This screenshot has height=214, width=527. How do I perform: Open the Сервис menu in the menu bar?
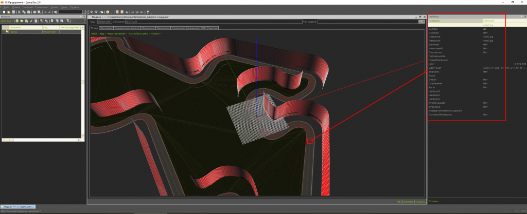click(x=55, y=7)
